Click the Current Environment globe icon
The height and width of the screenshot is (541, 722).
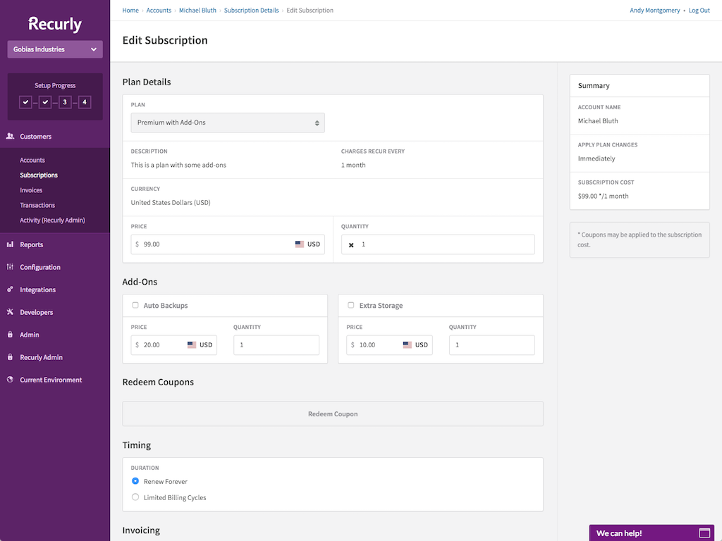[10, 380]
